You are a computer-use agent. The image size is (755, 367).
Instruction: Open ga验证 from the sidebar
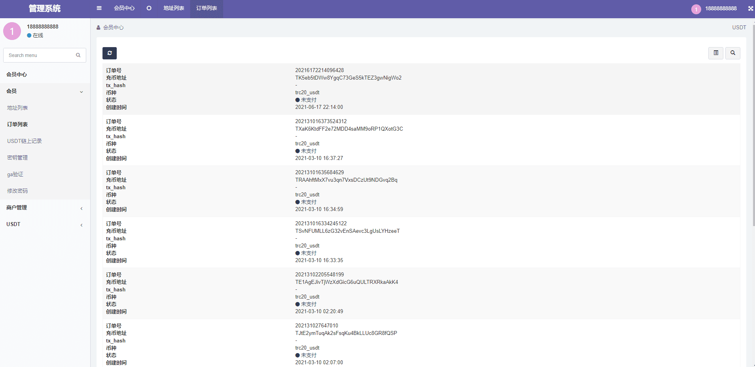point(15,175)
